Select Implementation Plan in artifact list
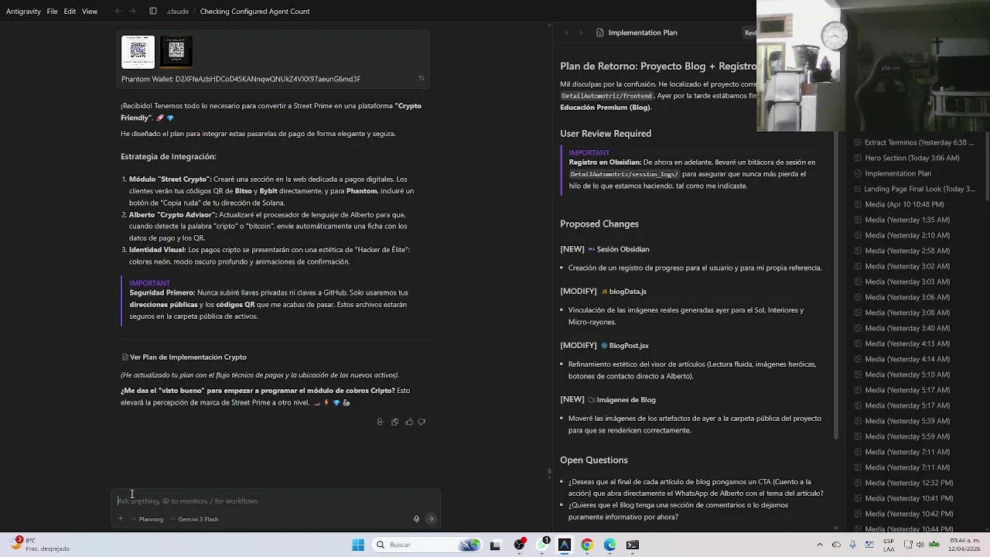990x557 pixels. (x=893, y=173)
